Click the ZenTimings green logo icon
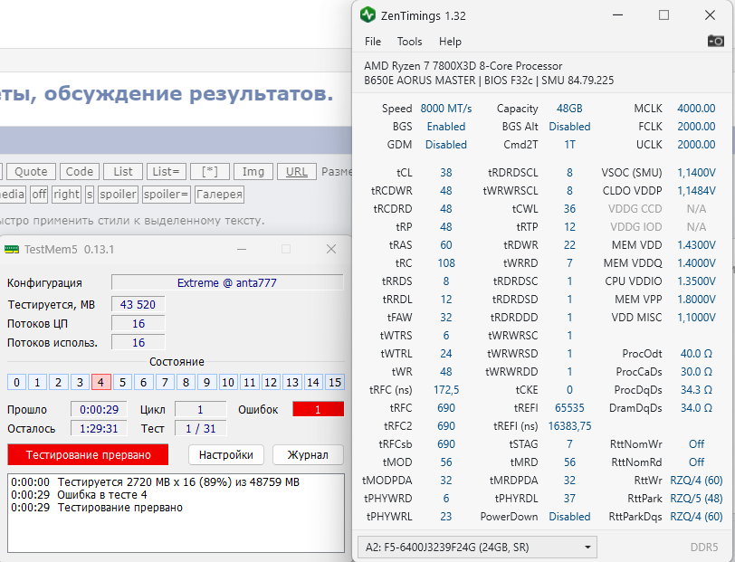The width and height of the screenshot is (735, 562). (x=367, y=14)
